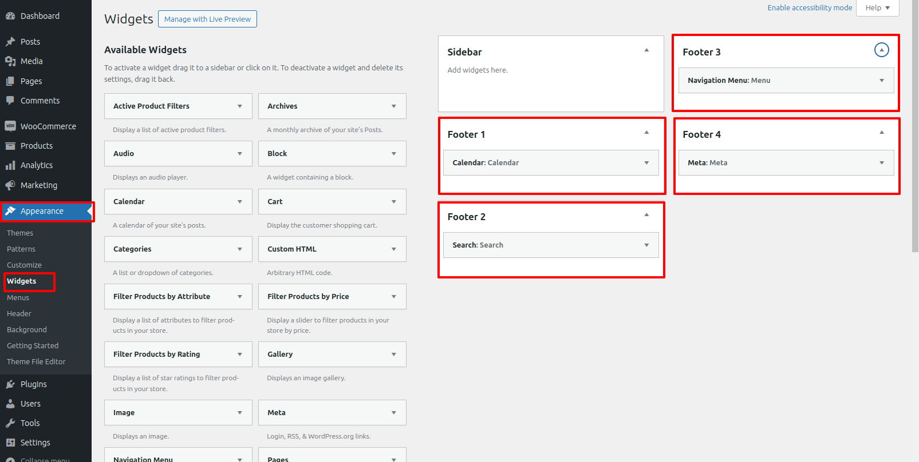
Task: Click the Analytics bar chart icon
Action: (x=10, y=165)
